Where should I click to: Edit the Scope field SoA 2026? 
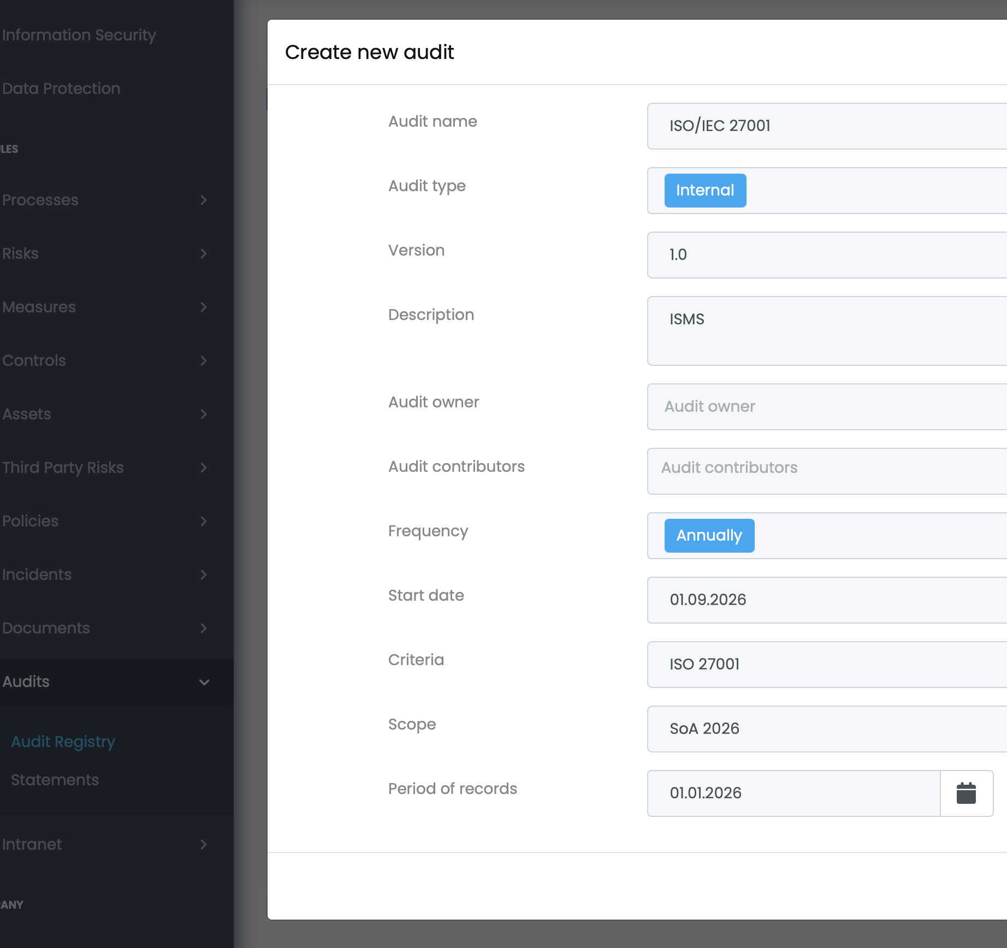tap(827, 729)
